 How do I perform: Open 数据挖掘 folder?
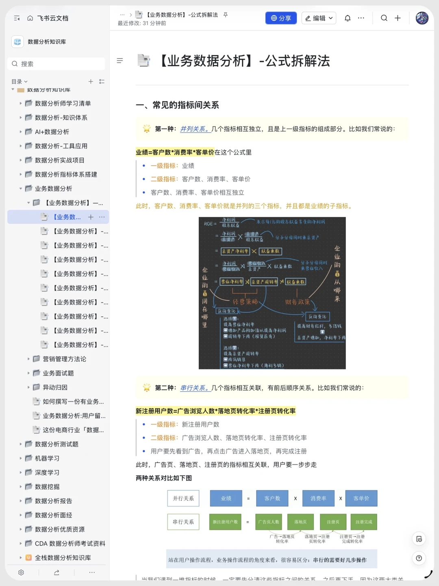tap(47, 487)
